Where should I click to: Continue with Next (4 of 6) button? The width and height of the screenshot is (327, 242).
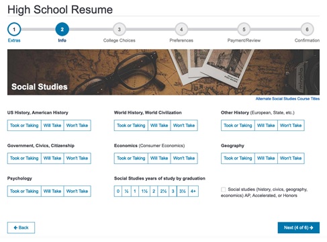tap(299, 228)
